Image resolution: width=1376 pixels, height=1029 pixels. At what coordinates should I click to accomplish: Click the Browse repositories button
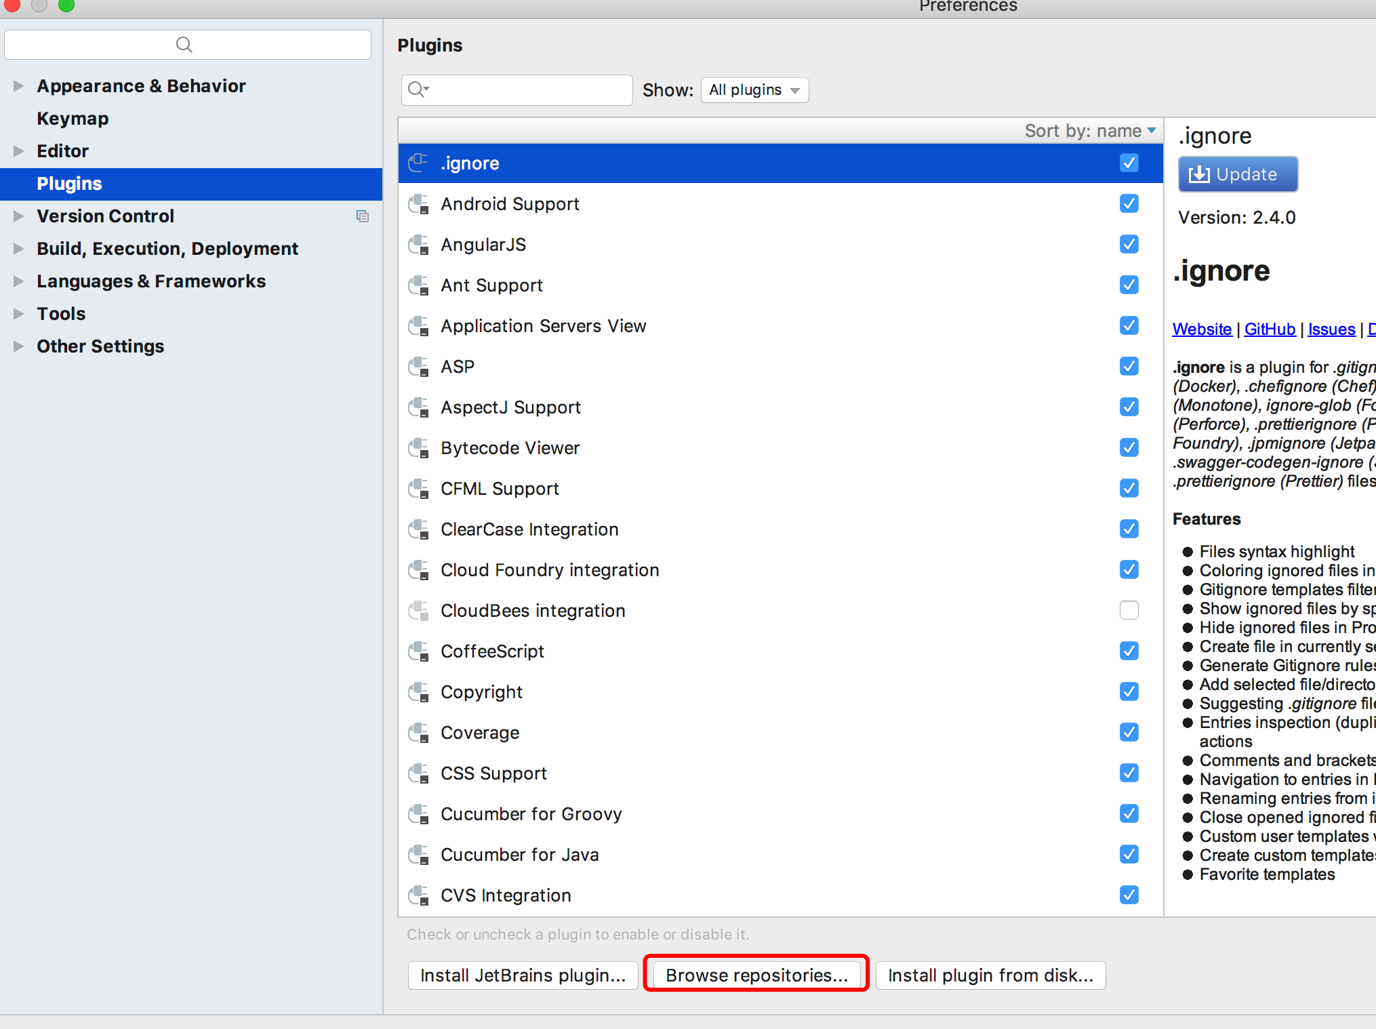[756, 975]
